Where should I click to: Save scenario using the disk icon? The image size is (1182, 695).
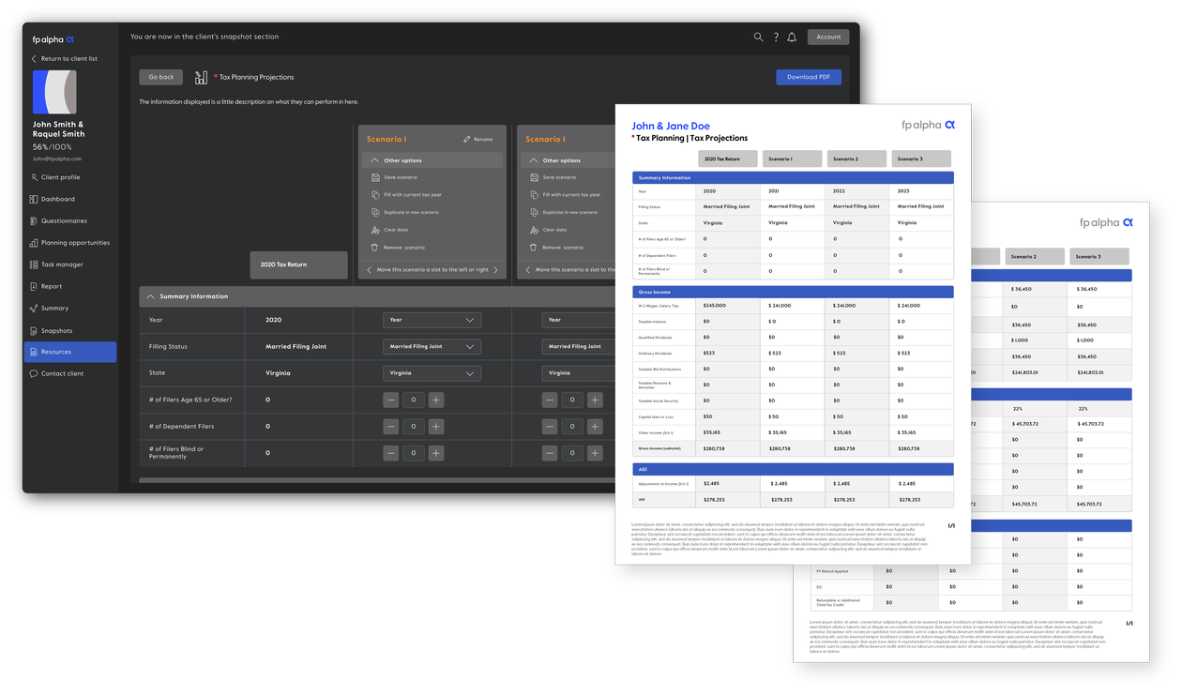[374, 177]
